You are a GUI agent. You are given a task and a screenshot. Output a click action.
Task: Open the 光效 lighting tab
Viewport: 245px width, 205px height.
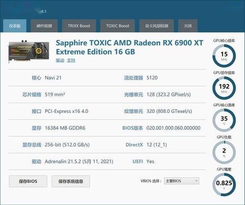pyautogui.click(x=188, y=26)
